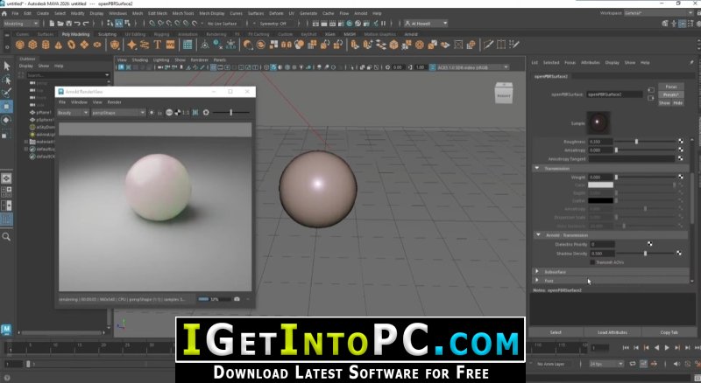Open the Modeling menu set dropdown

[21, 24]
